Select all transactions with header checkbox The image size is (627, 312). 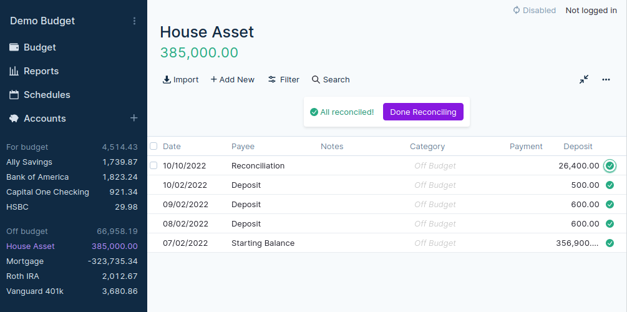153,146
